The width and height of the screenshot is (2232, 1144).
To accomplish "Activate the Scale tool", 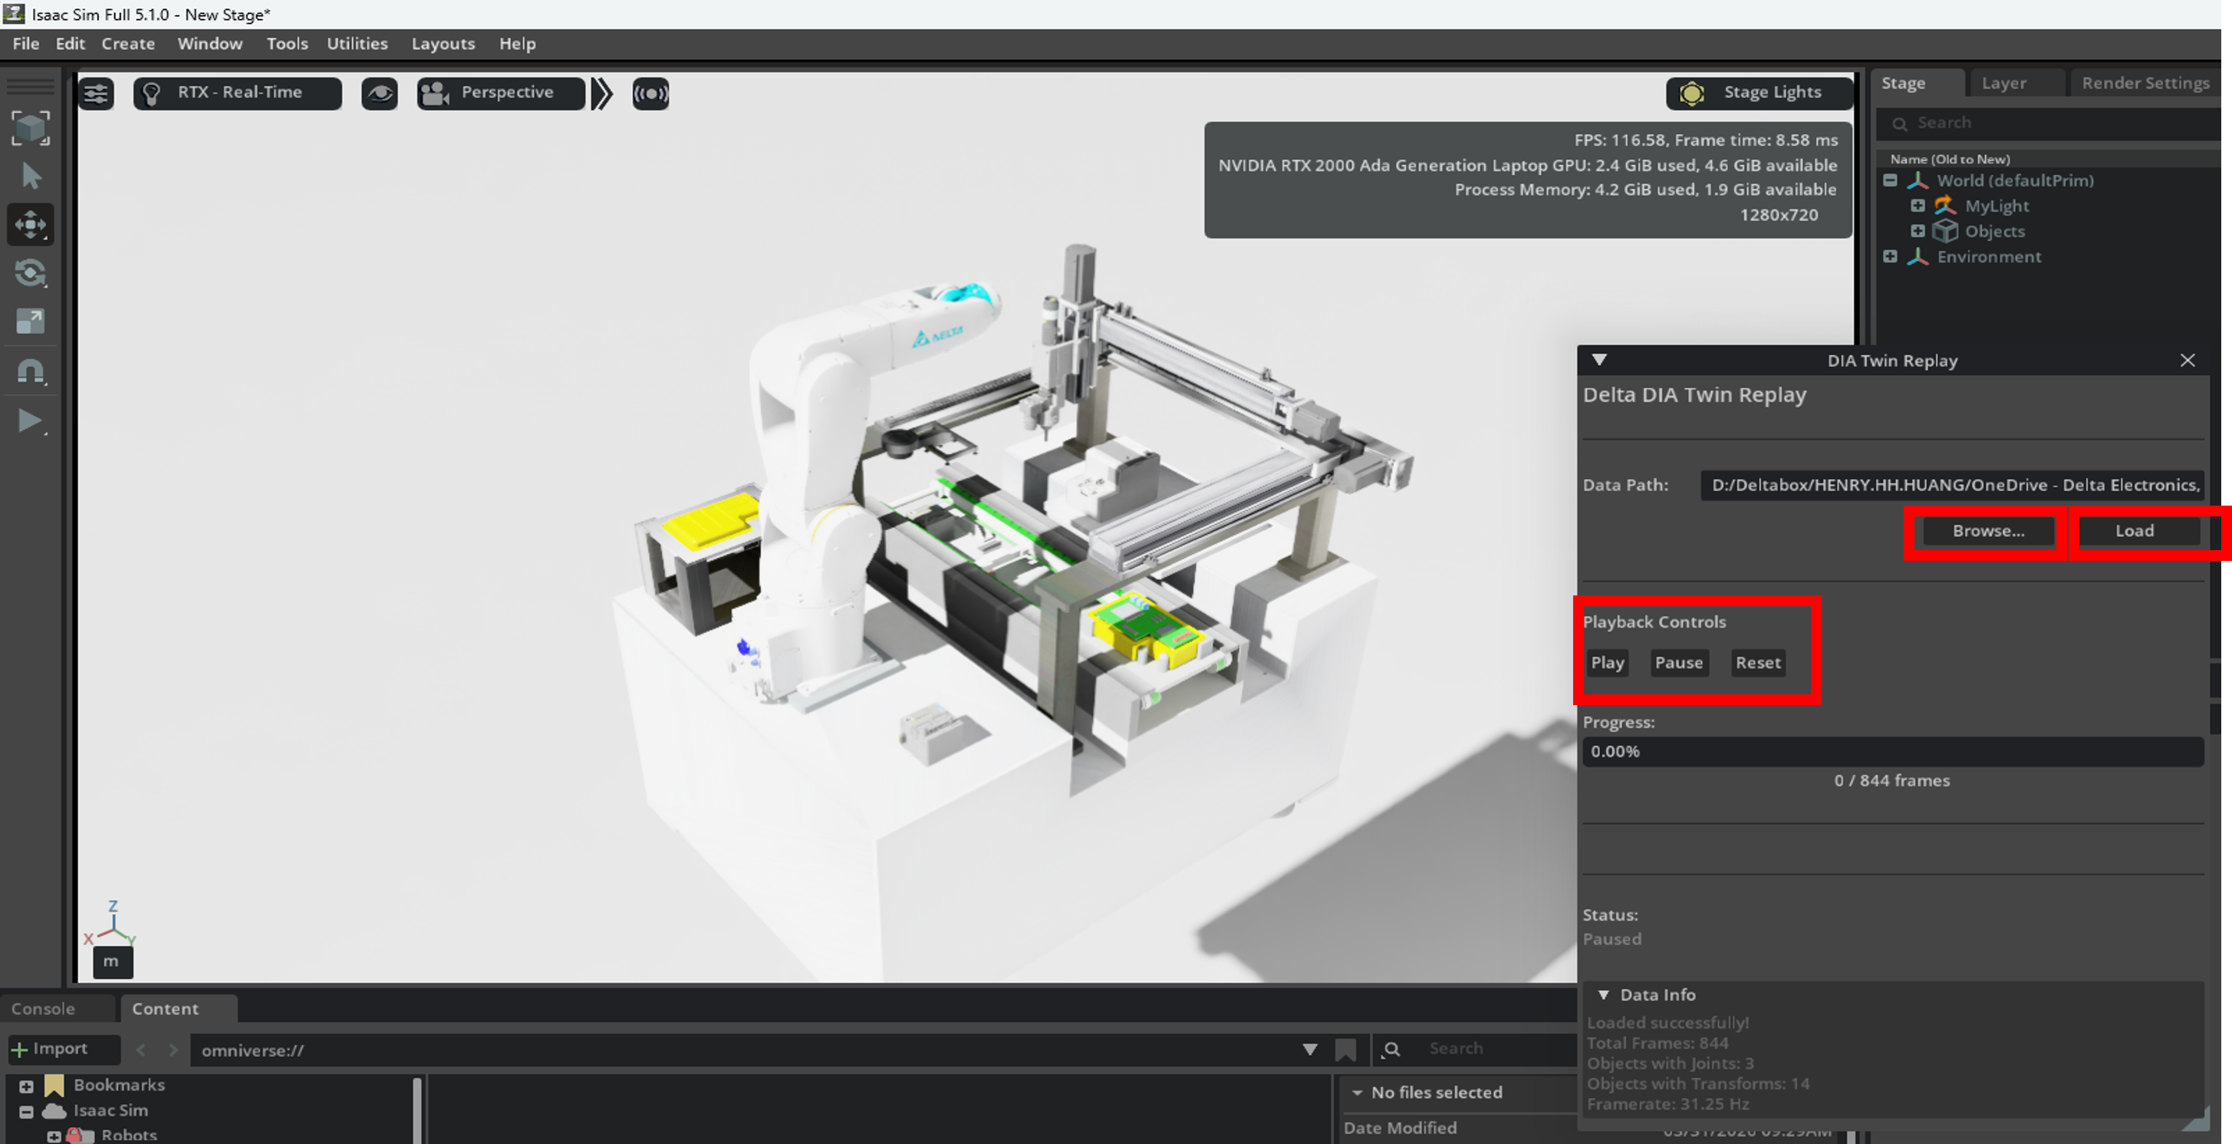I will pyautogui.click(x=31, y=321).
